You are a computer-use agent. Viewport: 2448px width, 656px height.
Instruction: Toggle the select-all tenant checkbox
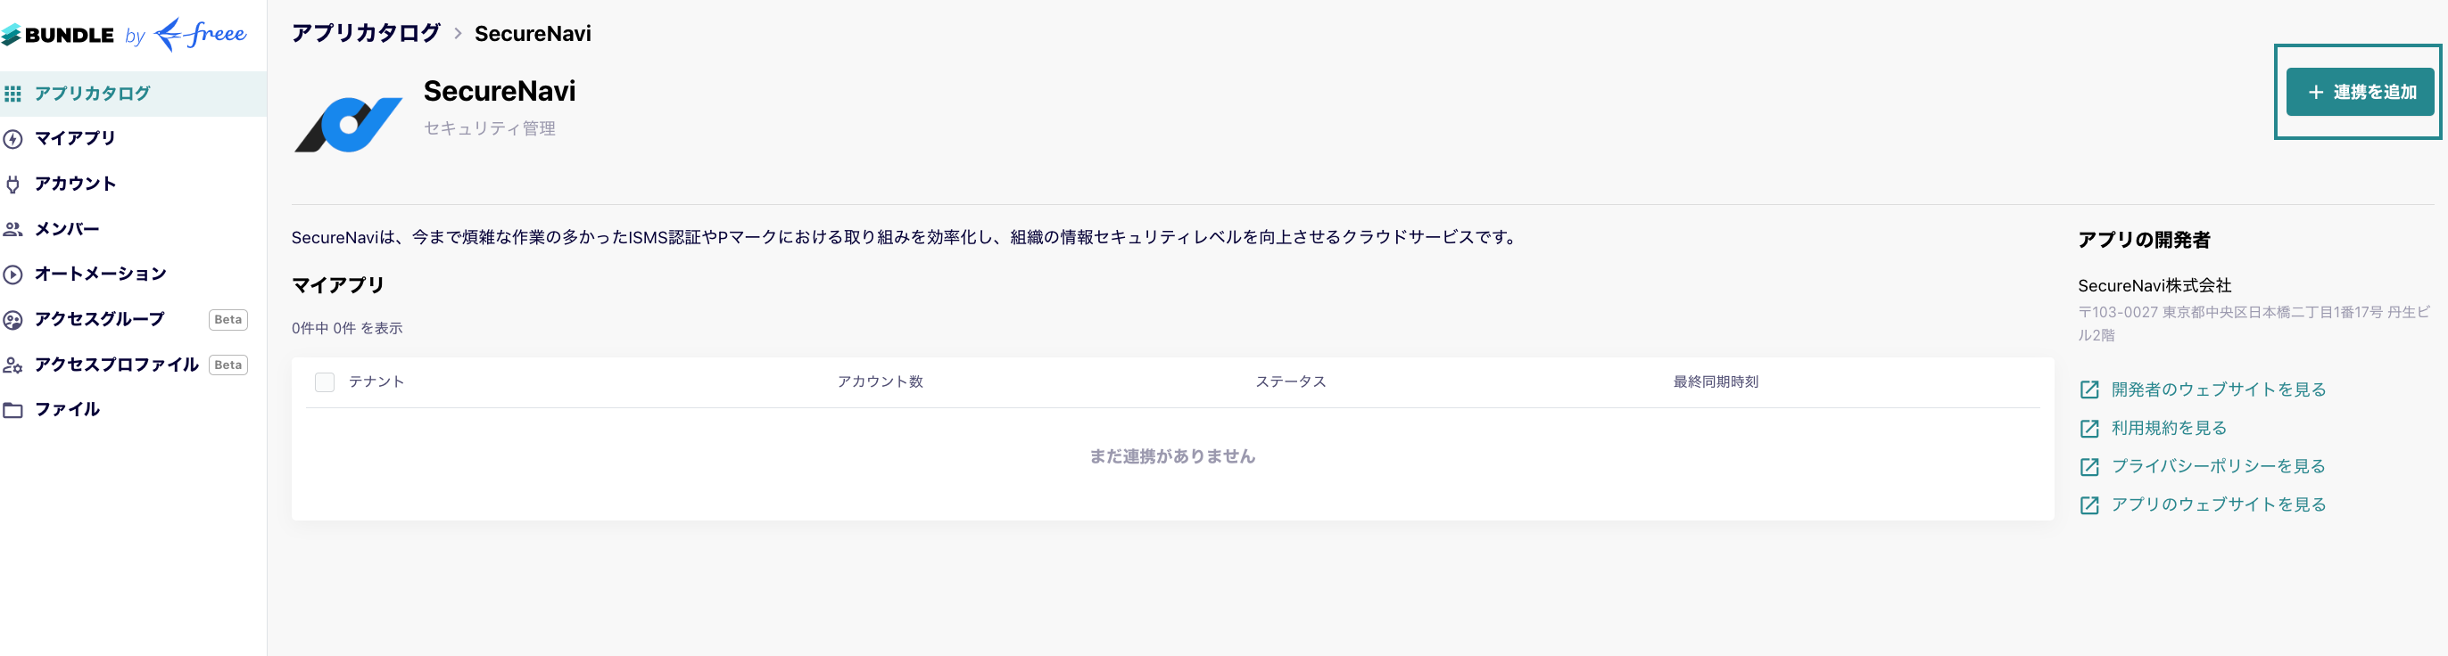(325, 381)
